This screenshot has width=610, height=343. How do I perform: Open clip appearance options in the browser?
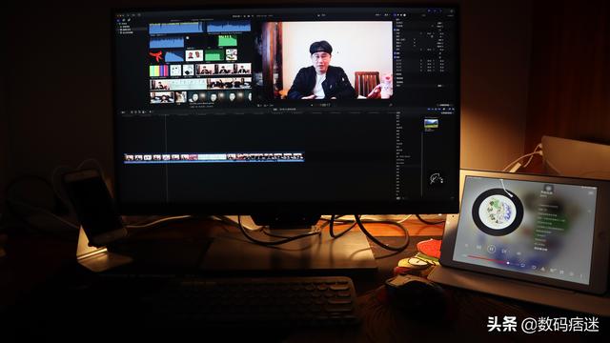pyautogui.click(x=249, y=16)
